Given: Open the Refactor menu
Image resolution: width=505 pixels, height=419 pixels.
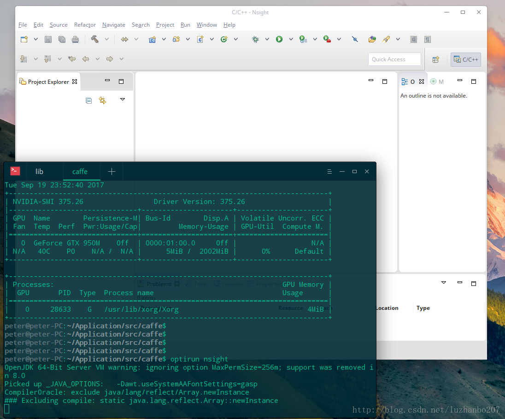Looking at the screenshot, I should click(x=85, y=25).
